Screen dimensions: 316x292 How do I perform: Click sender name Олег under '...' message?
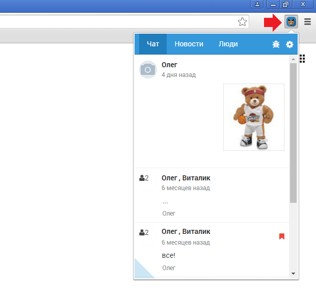pyautogui.click(x=169, y=214)
